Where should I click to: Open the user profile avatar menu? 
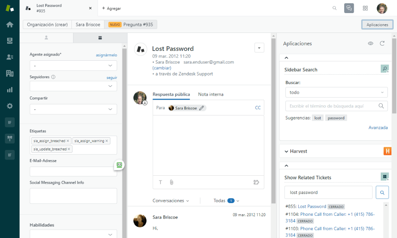pos(382,8)
